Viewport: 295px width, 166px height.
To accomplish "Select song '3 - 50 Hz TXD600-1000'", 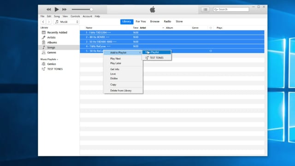I will (172, 41).
